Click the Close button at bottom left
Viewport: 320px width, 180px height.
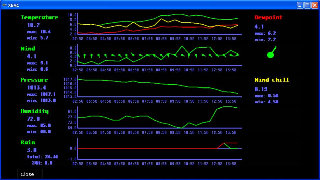pyautogui.click(x=27, y=174)
